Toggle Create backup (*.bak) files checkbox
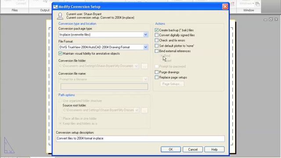This screenshot has width=281, height=158. (x=156, y=30)
